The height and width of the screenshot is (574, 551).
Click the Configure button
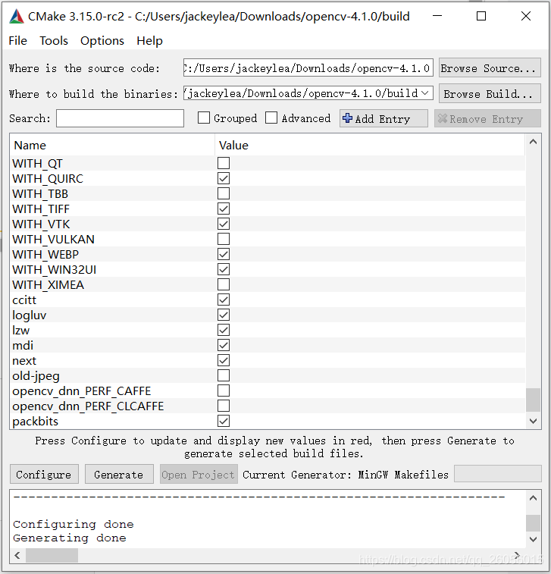coord(44,475)
